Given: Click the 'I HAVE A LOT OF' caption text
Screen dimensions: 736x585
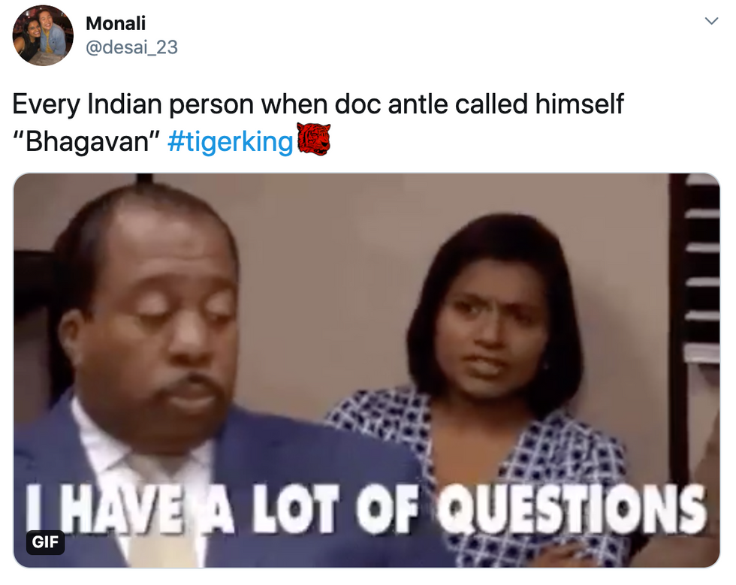Looking at the screenshot, I should (x=222, y=509).
